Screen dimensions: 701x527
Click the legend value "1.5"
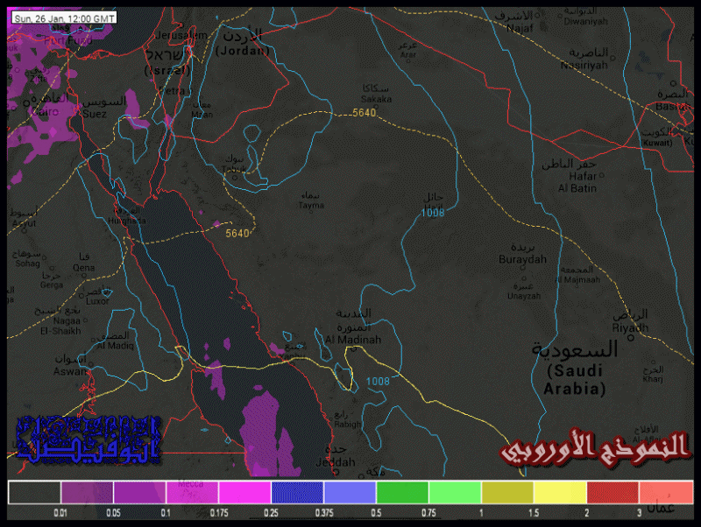[534, 513]
